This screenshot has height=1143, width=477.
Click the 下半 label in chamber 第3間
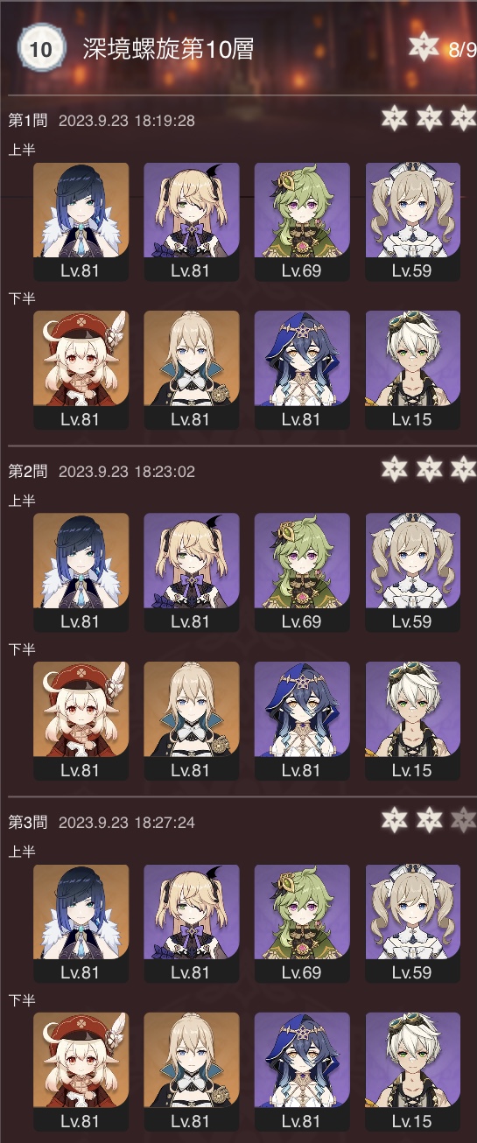click(21, 999)
